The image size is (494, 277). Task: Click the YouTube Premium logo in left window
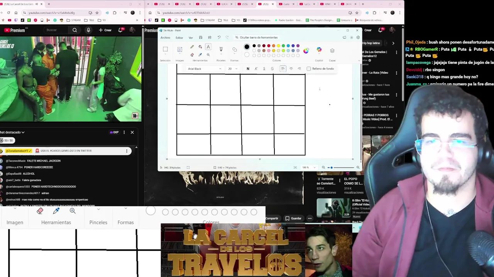click(15, 30)
